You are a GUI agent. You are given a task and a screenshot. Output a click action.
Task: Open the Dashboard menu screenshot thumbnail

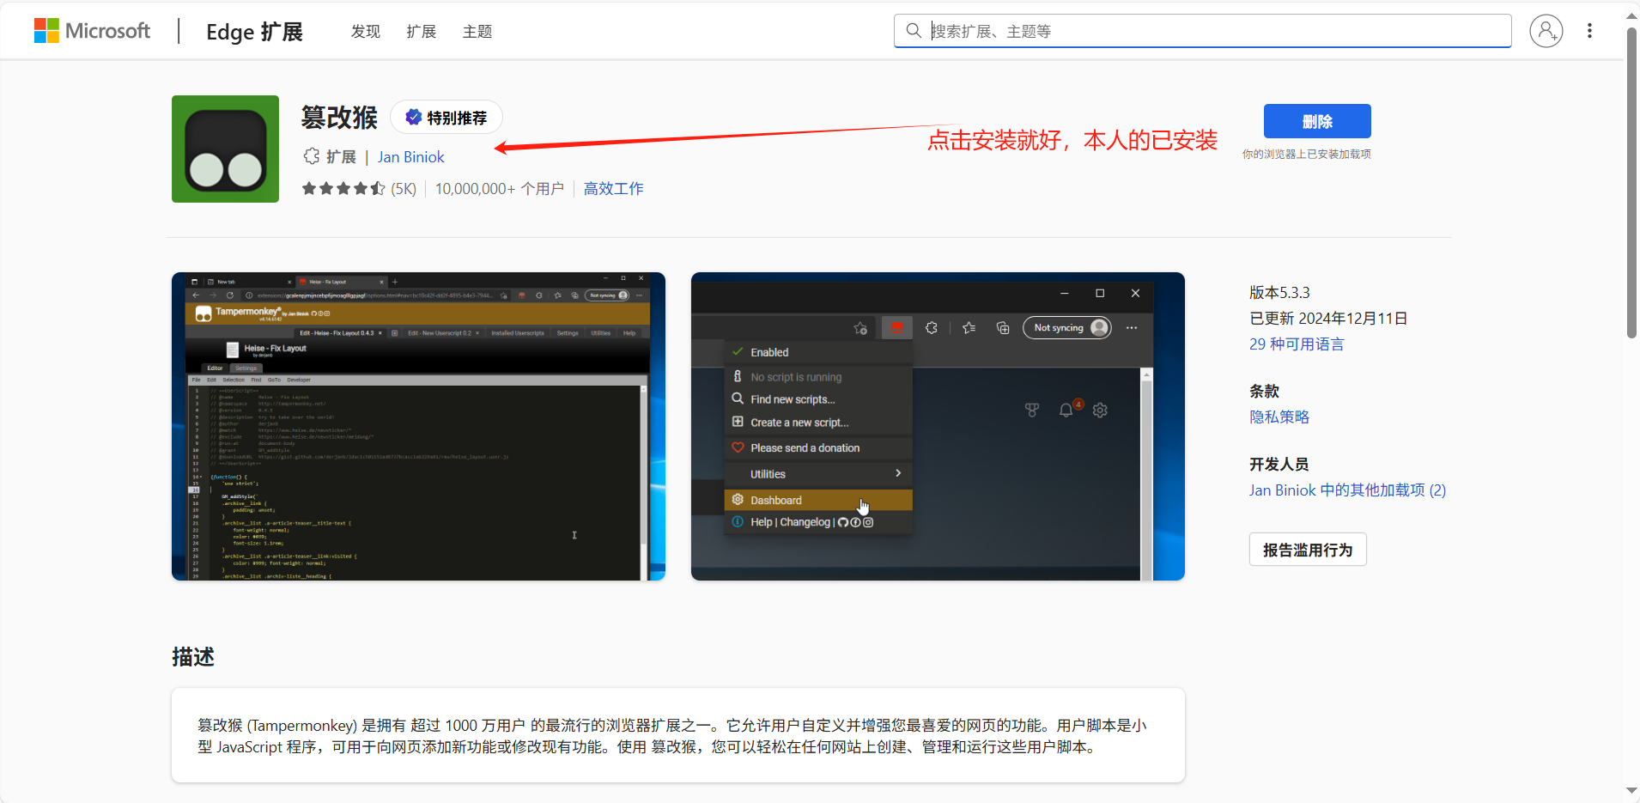938,426
